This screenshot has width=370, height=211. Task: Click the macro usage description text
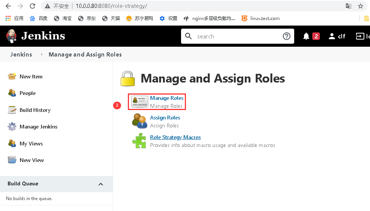pos(213,145)
